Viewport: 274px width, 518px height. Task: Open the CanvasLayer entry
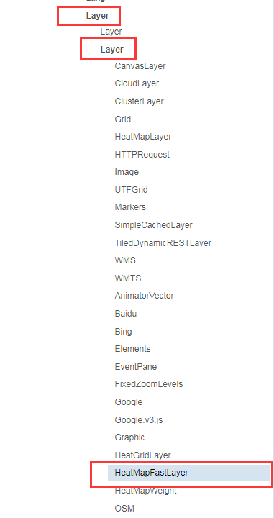point(140,66)
